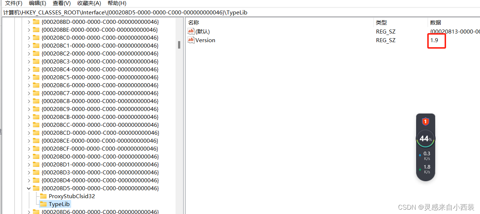
Task: Expand the {000208D3-0000-0000-C000-000000000046} key
Action: pos(29,172)
